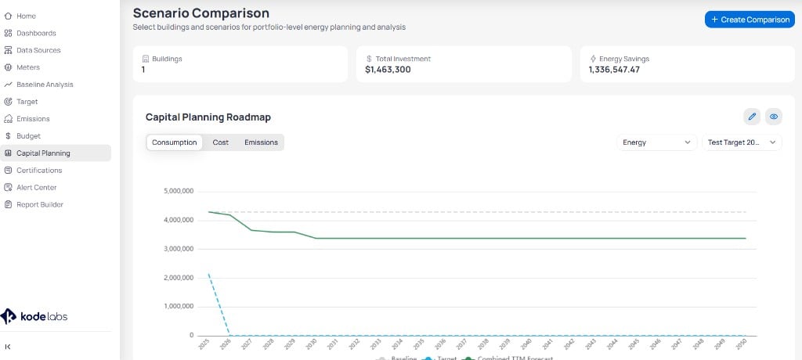The height and width of the screenshot is (360, 802).
Task: Click the Buildings card icon
Action: coord(145,59)
